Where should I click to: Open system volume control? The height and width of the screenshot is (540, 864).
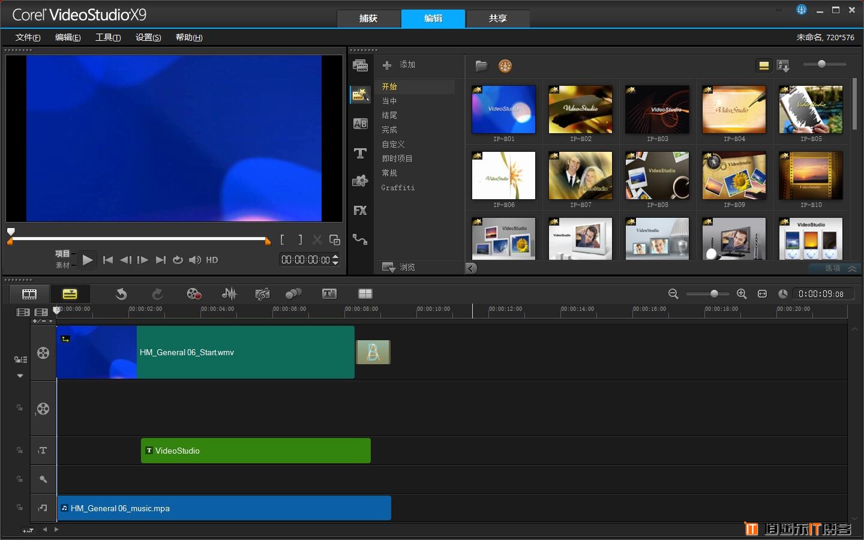pyautogui.click(x=195, y=260)
